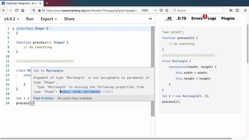
Task: Run the playground code
Action: tap(30, 19)
